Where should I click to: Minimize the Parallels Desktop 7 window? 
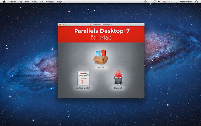pos(63,24)
